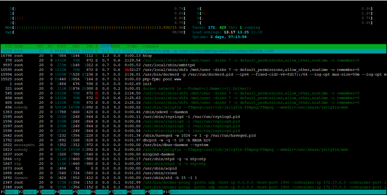Click the CPU% sorted column header

[105, 46]
